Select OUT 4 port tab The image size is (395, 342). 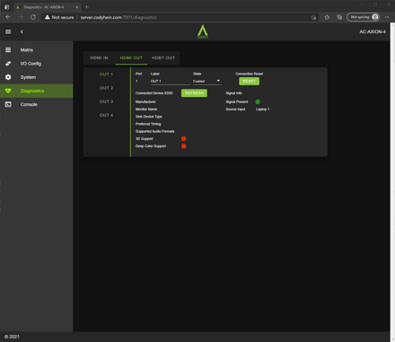click(x=106, y=115)
